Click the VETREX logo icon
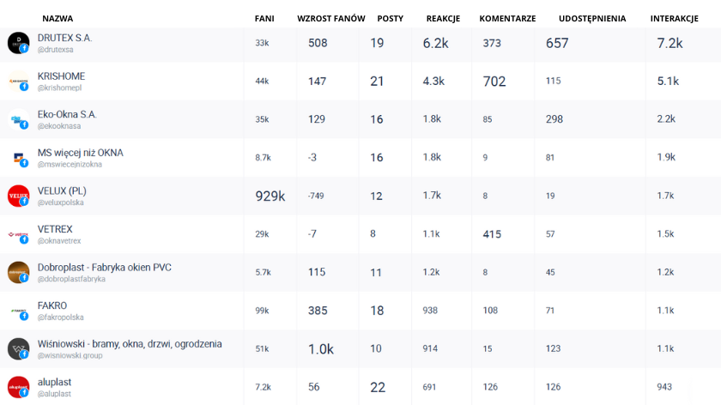 pyautogui.click(x=18, y=234)
